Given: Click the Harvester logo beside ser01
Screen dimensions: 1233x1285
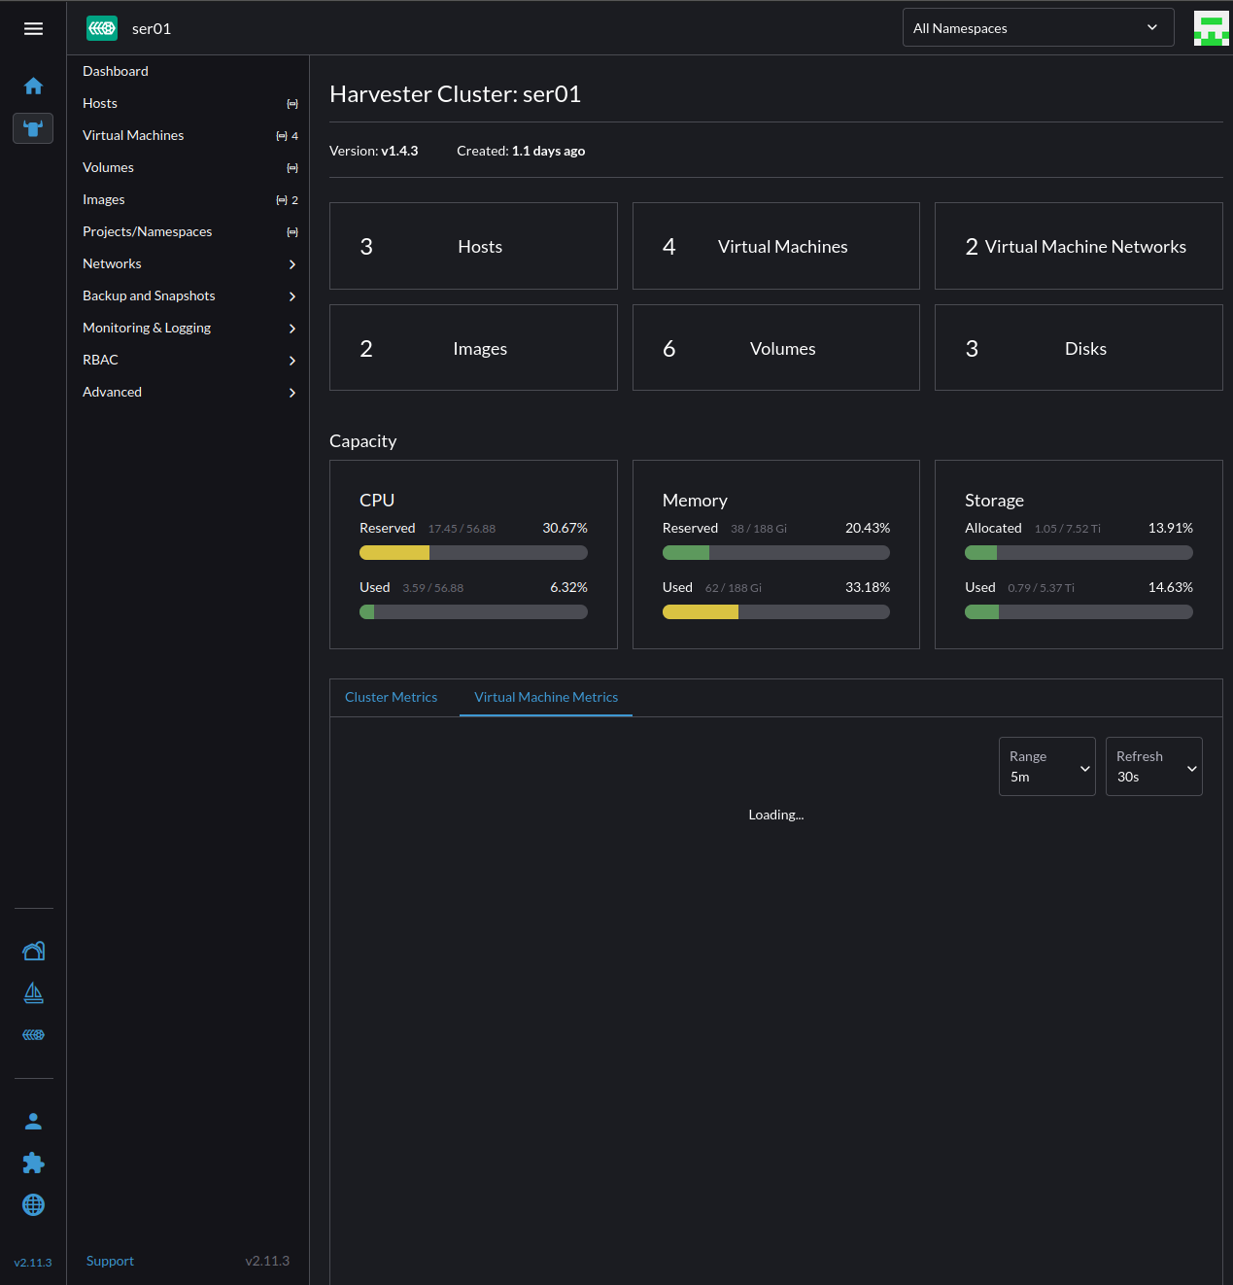Looking at the screenshot, I should (102, 28).
